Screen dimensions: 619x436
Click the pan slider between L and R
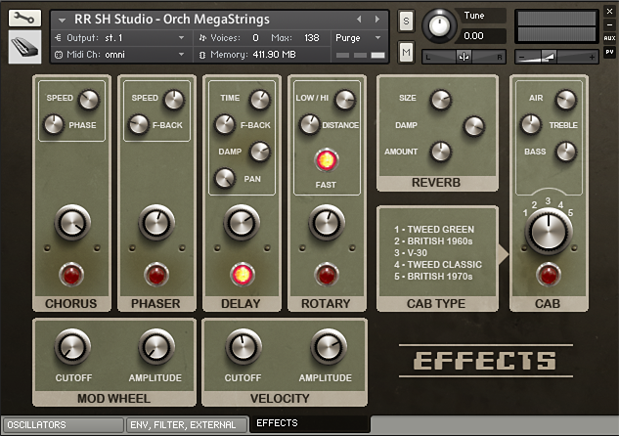click(464, 58)
